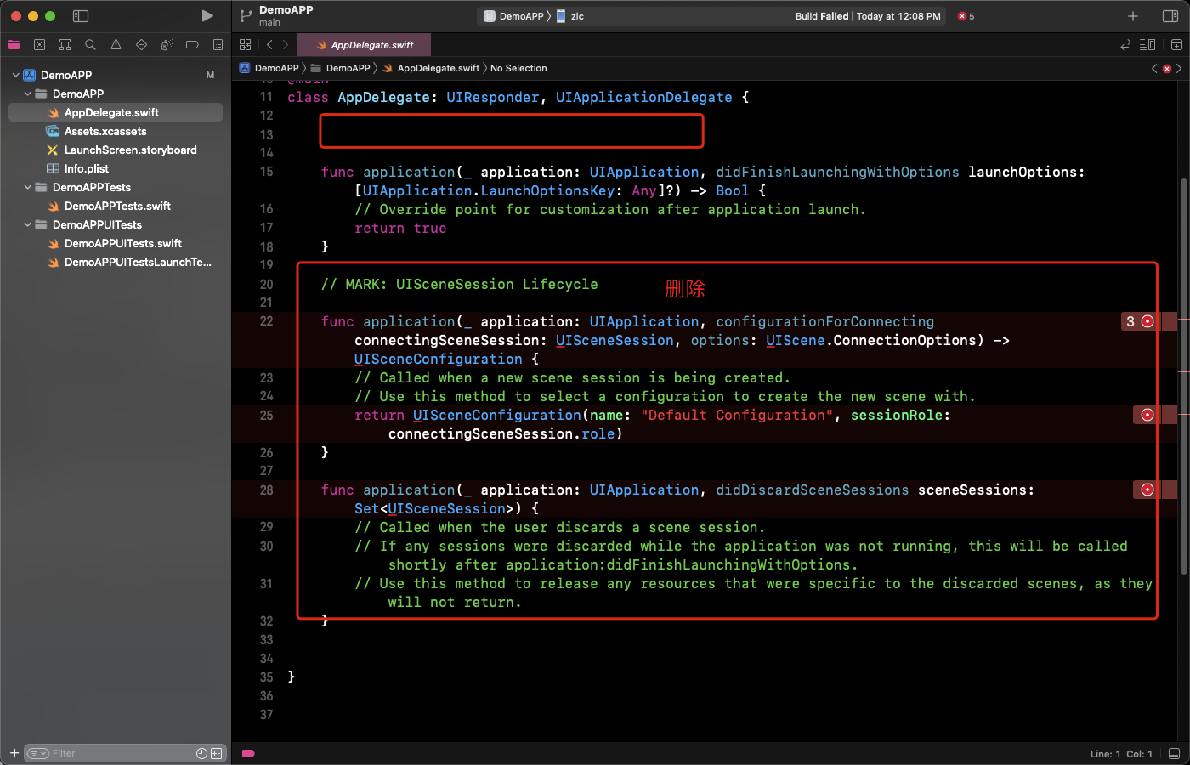Open the Test navigator diamond icon

coord(141,45)
